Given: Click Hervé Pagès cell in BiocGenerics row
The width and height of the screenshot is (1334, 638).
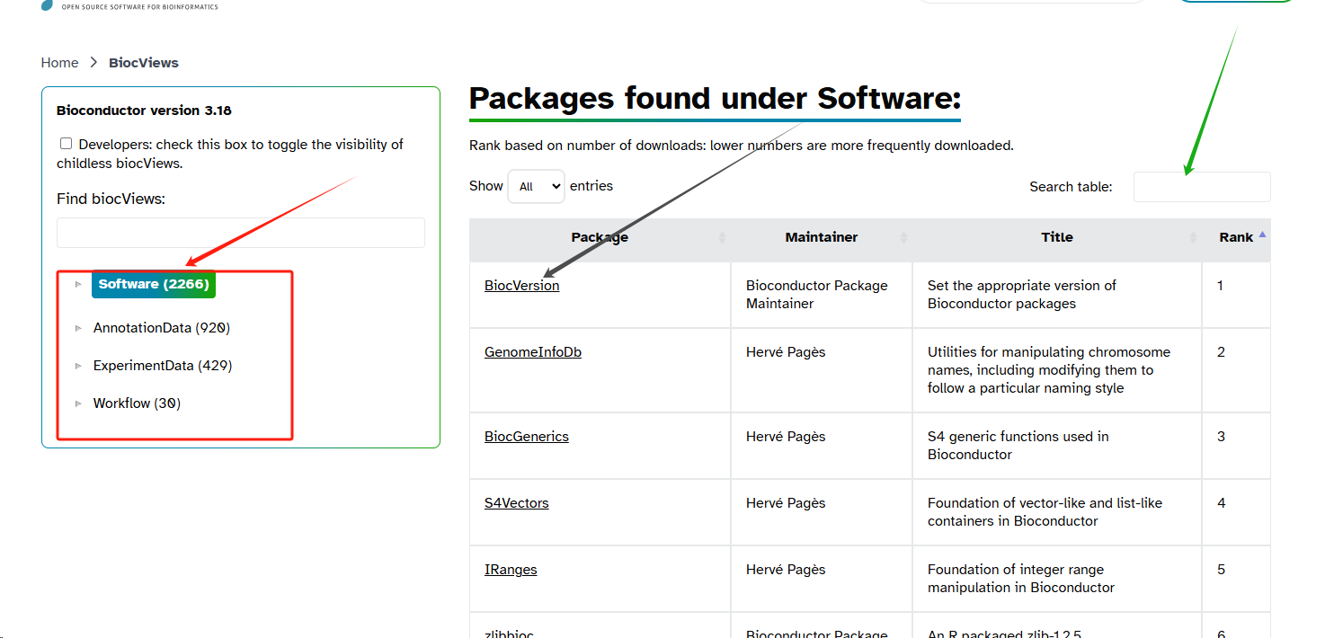Looking at the screenshot, I should (822, 446).
